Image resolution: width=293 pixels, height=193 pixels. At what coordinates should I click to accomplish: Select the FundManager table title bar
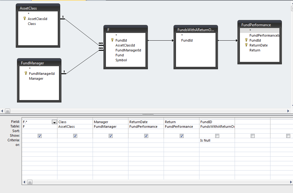pos(39,63)
